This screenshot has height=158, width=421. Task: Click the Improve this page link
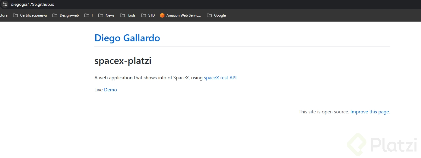(x=370, y=112)
